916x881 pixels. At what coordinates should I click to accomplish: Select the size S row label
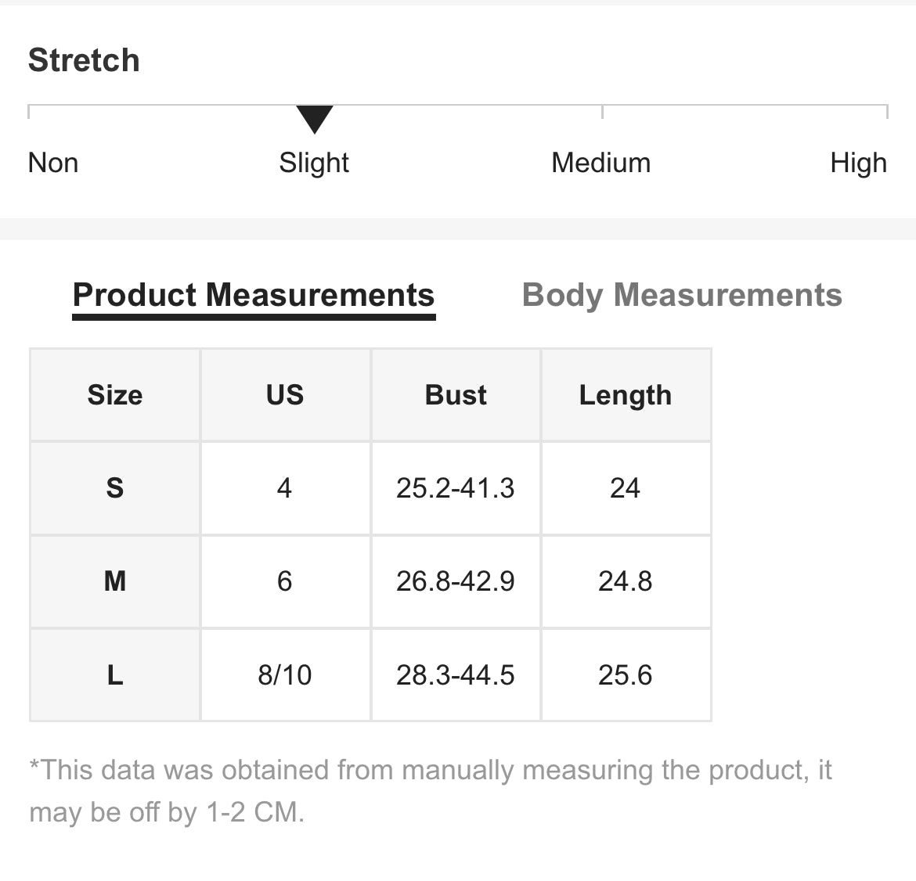click(115, 488)
